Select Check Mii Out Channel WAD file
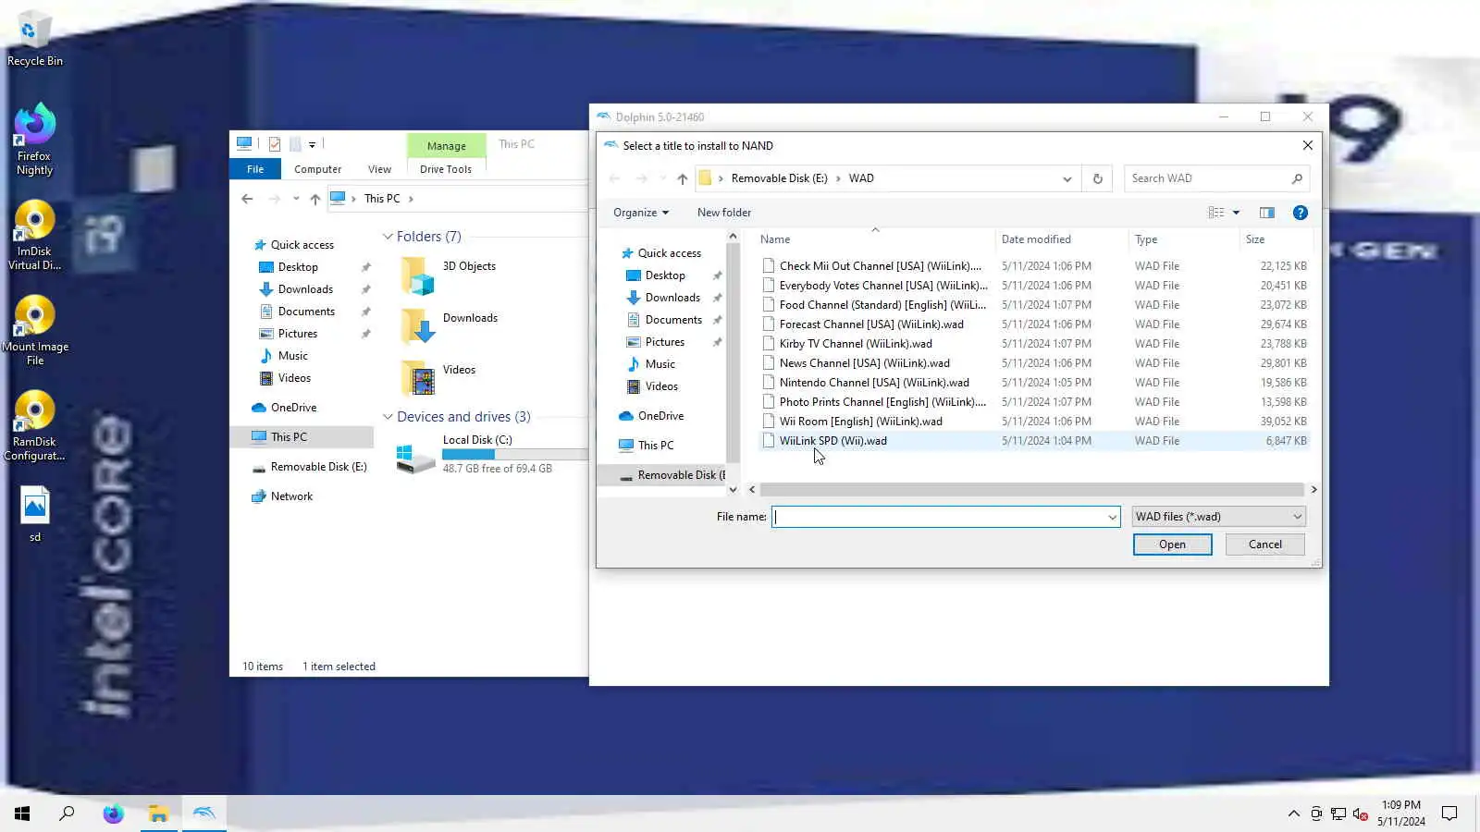 (1034, 266)
